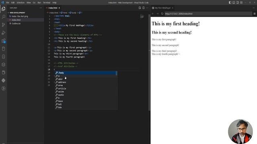Viewport: 257px width, 144px height.
Task: Open the browser preview menu icon beside the URL
Action: coord(255,14)
